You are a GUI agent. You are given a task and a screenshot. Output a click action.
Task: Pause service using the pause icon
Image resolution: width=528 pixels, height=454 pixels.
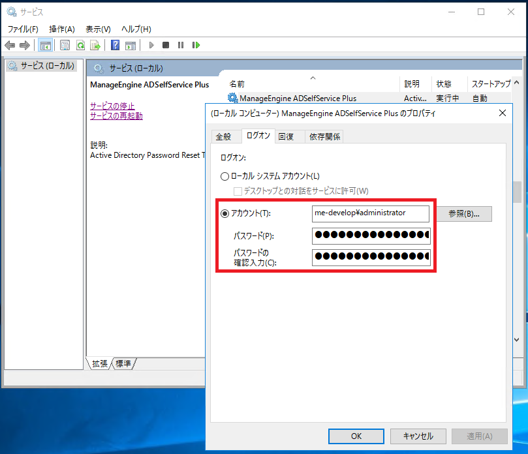click(181, 45)
